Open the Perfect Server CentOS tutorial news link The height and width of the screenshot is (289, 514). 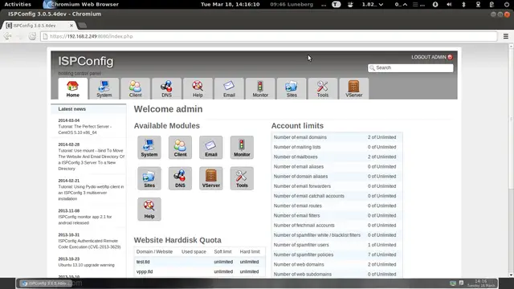pos(85,129)
